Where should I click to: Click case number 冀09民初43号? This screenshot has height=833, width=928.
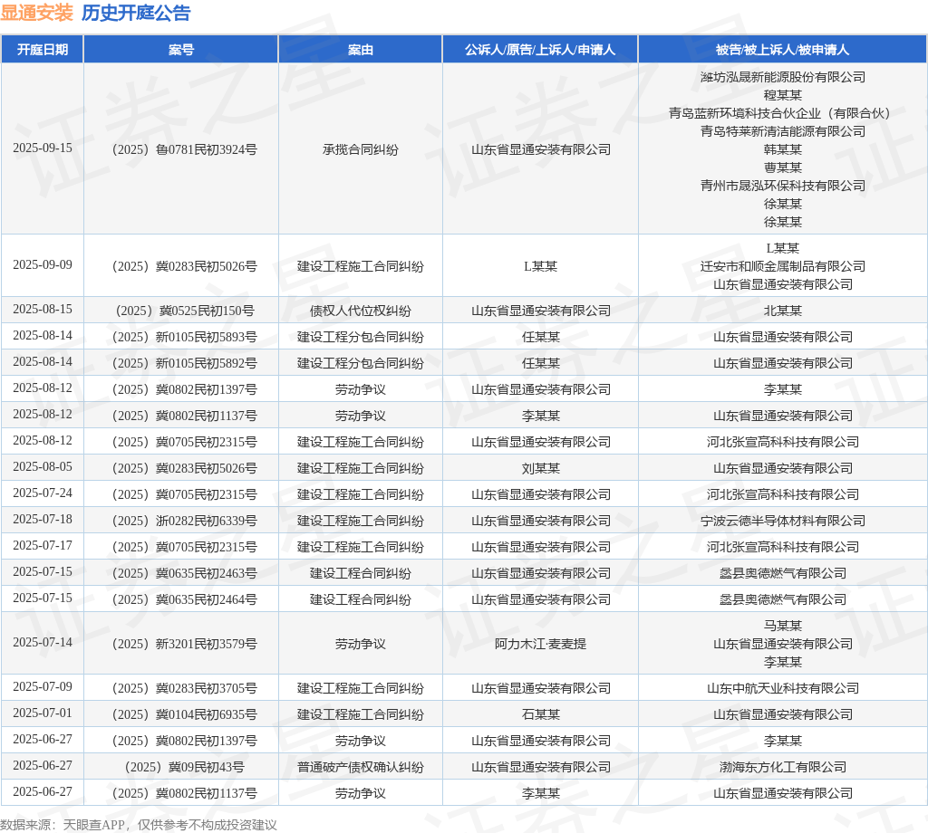click(x=185, y=768)
